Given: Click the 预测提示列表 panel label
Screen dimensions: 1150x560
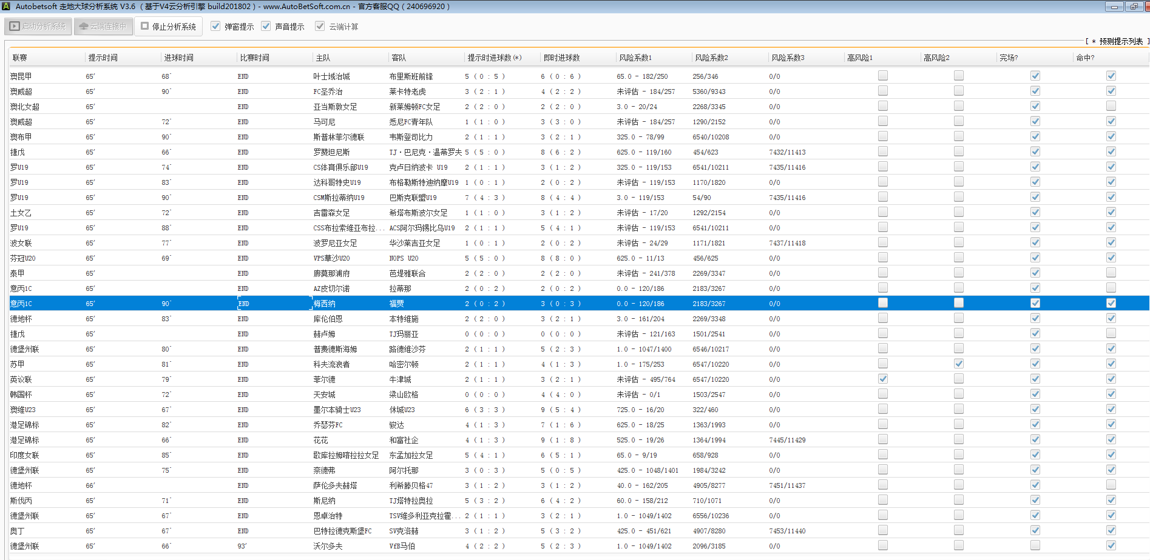Looking at the screenshot, I should (x=1120, y=41).
